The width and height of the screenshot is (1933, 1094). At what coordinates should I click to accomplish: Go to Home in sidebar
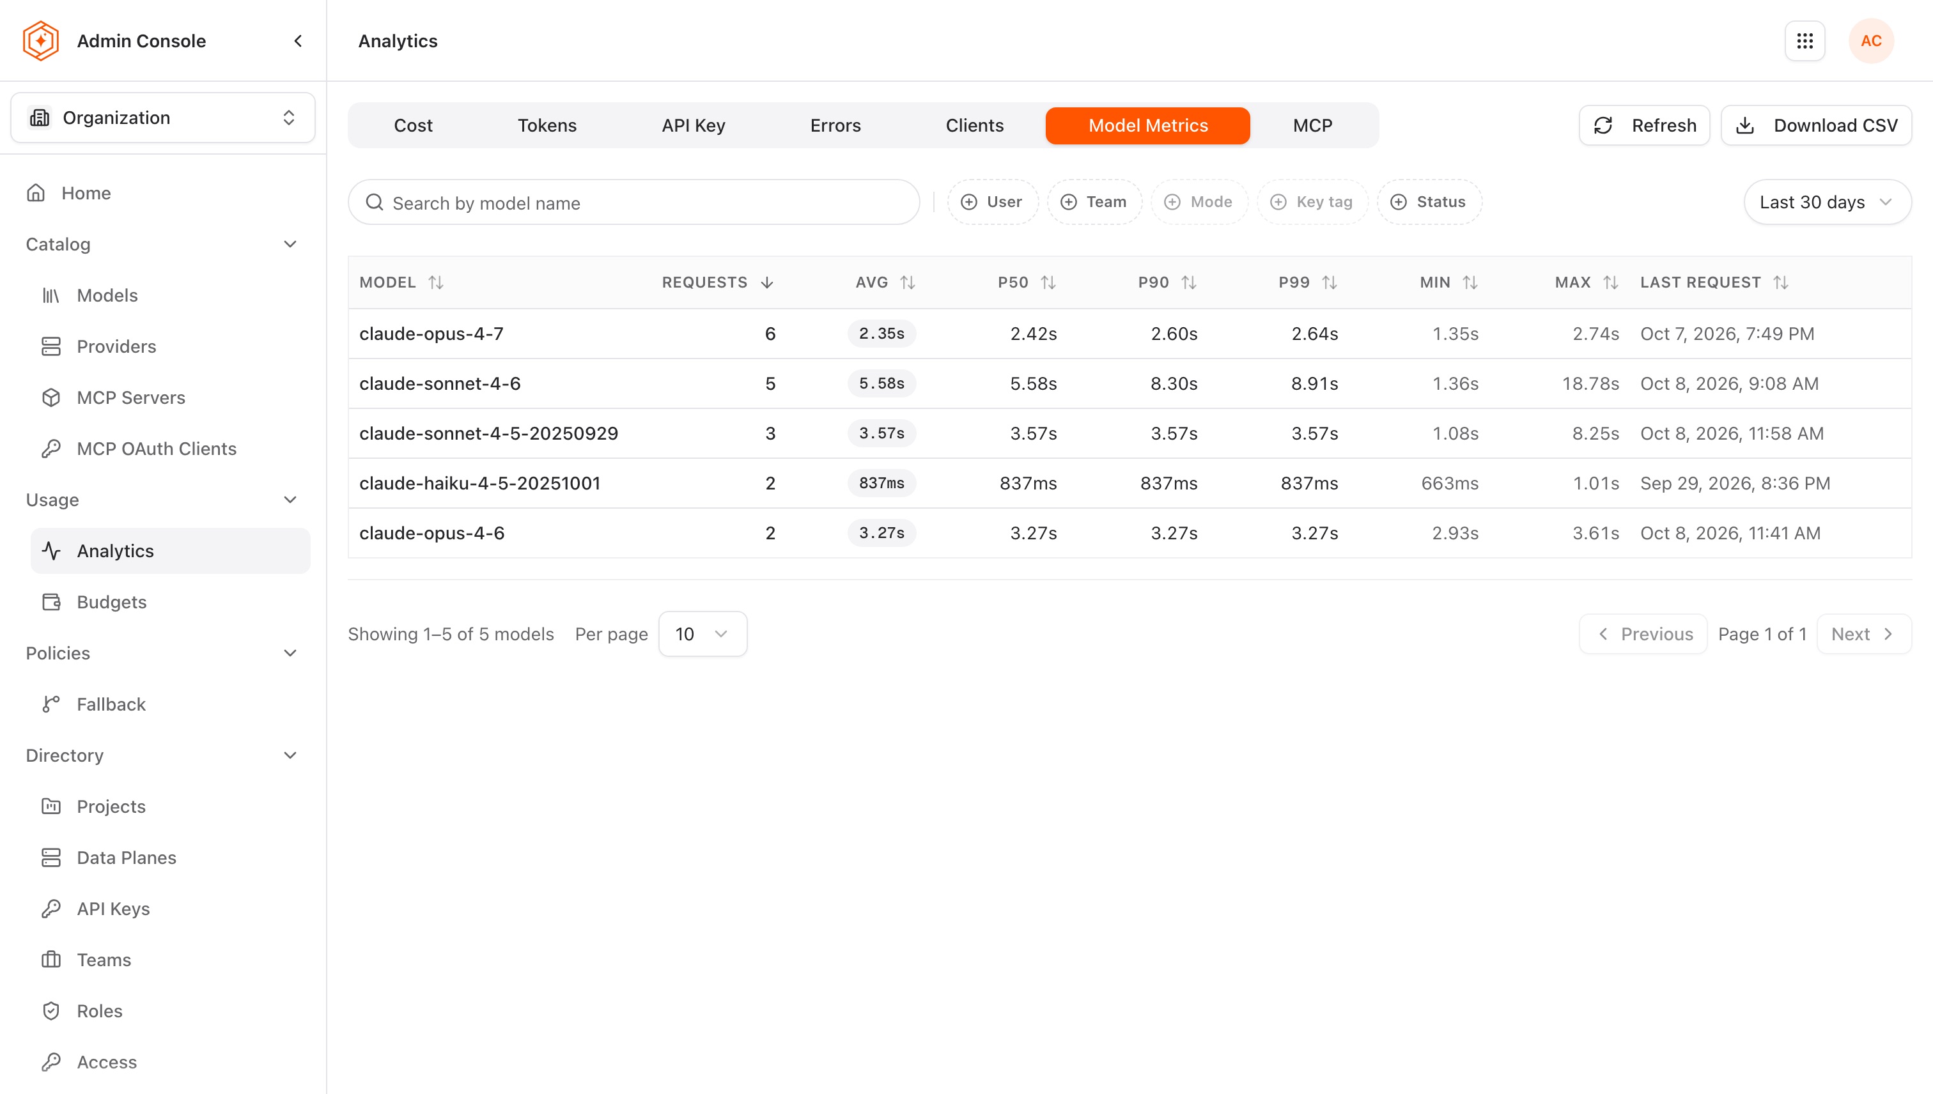(x=162, y=193)
